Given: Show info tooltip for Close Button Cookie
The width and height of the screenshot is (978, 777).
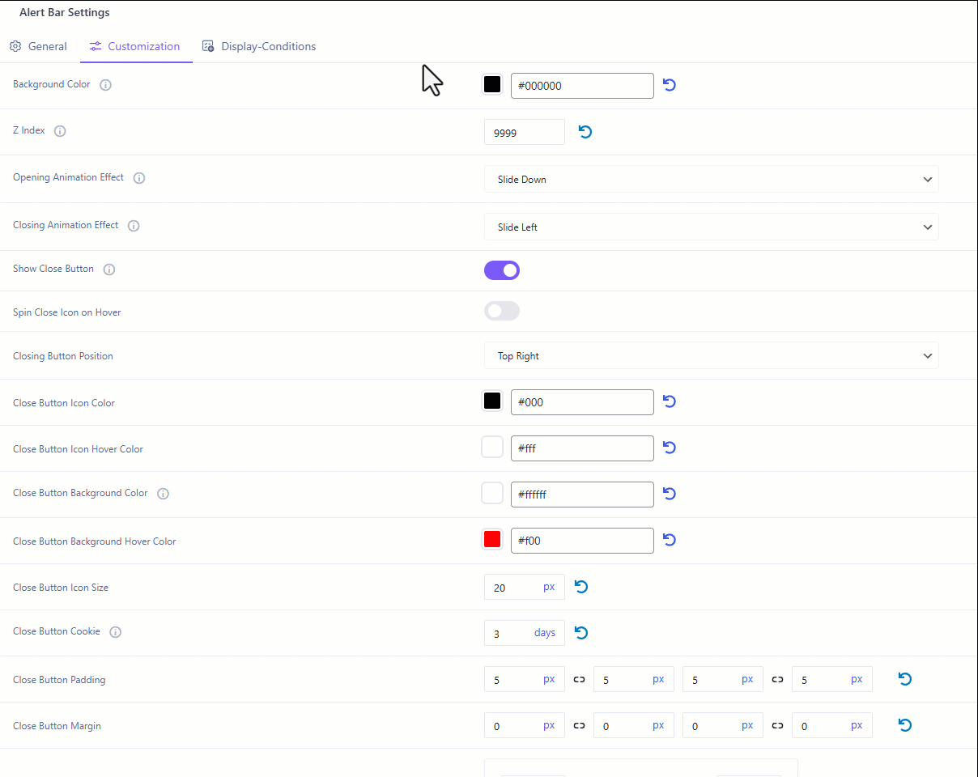Looking at the screenshot, I should click(x=115, y=632).
